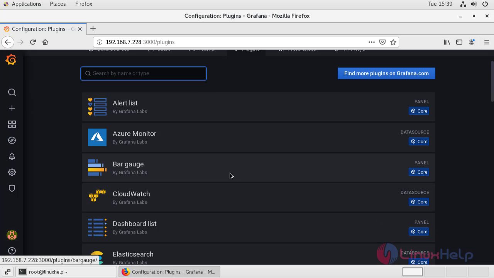Click the clock Tue 15:39
Viewport: 494px width, 278px height.
coord(440,4)
